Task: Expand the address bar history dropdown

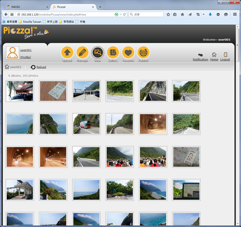Action: (120, 14)
